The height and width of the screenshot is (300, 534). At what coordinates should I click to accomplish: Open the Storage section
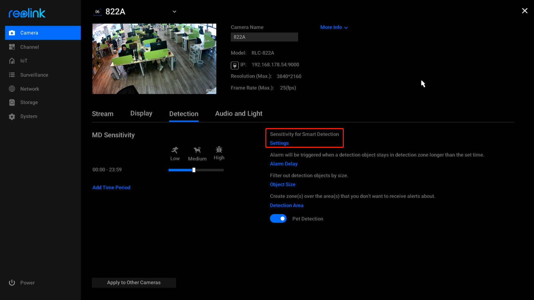pyautogui.click(x=29, y=102)
